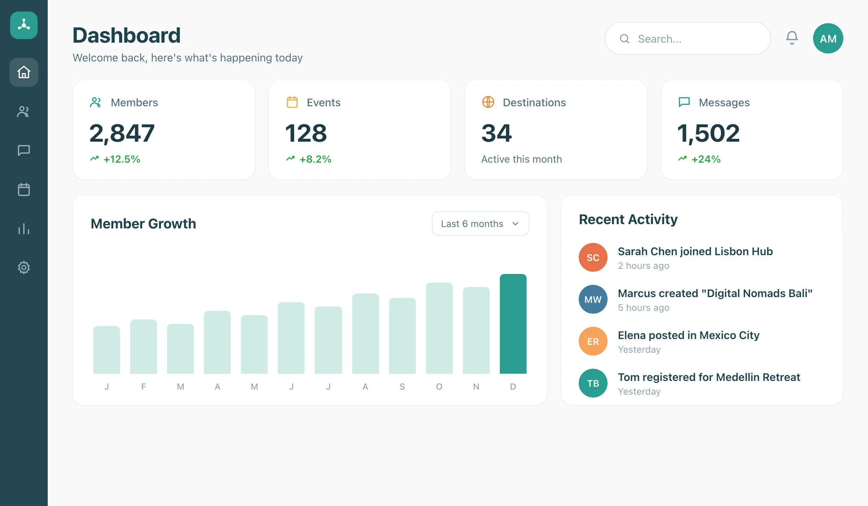
Task: Open the Members icon in sidebar
Action: (x=24, y=111)
